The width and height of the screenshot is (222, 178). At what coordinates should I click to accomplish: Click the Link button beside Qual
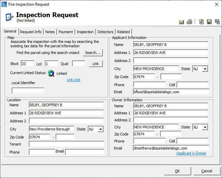pos(96,64)
